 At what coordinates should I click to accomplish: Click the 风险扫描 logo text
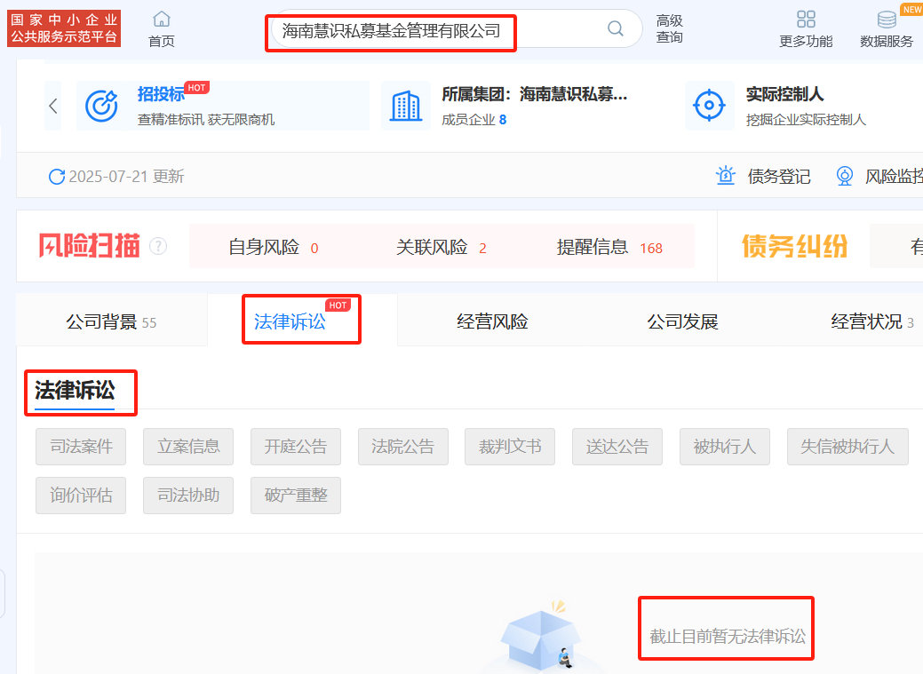[x=90, y=246]
